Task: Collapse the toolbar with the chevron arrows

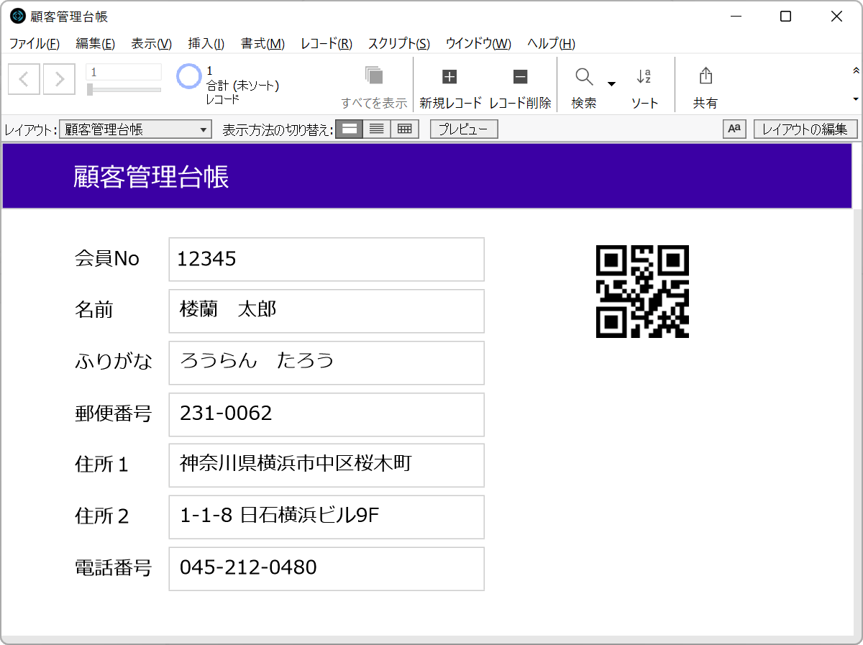Action: [x=856, y=71]
